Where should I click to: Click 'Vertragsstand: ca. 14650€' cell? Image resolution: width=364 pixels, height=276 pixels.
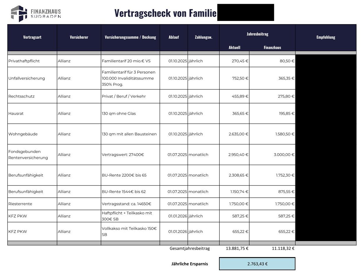click(x=130, y=204)
